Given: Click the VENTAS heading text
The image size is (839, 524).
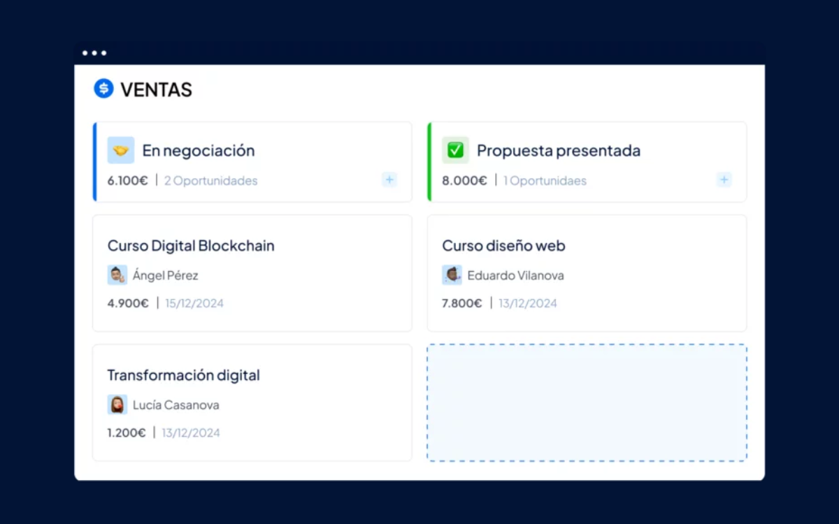Looking at the screenshot, I should pos(156,89).
